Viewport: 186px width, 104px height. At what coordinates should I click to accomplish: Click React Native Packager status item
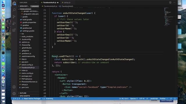pos(31,99)
